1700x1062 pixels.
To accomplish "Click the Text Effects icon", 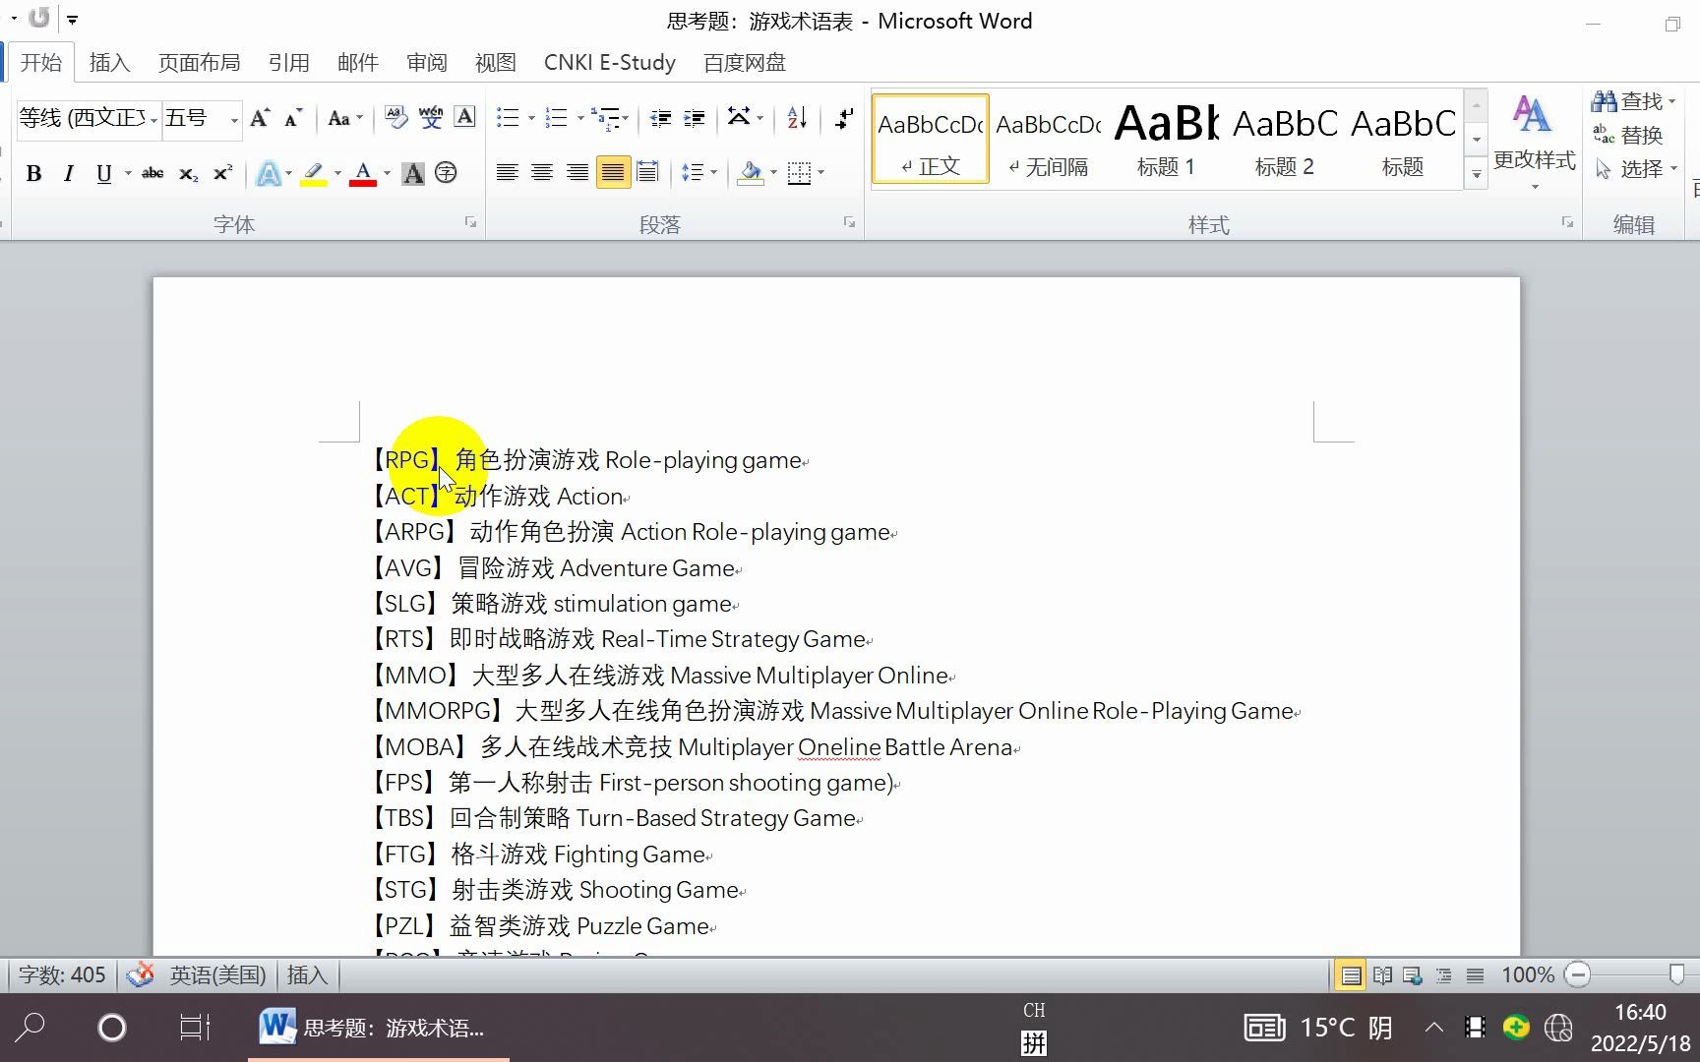I will [x=268, y=174].
